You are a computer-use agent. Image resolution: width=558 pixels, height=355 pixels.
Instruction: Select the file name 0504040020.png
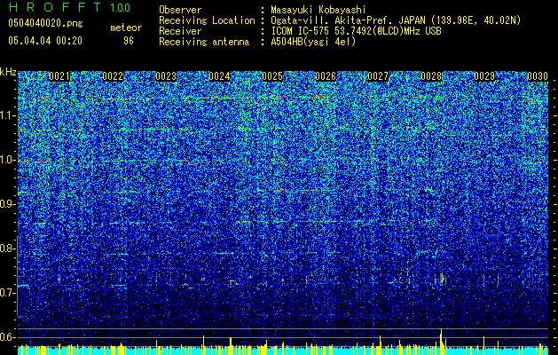(x=45, y=24)
